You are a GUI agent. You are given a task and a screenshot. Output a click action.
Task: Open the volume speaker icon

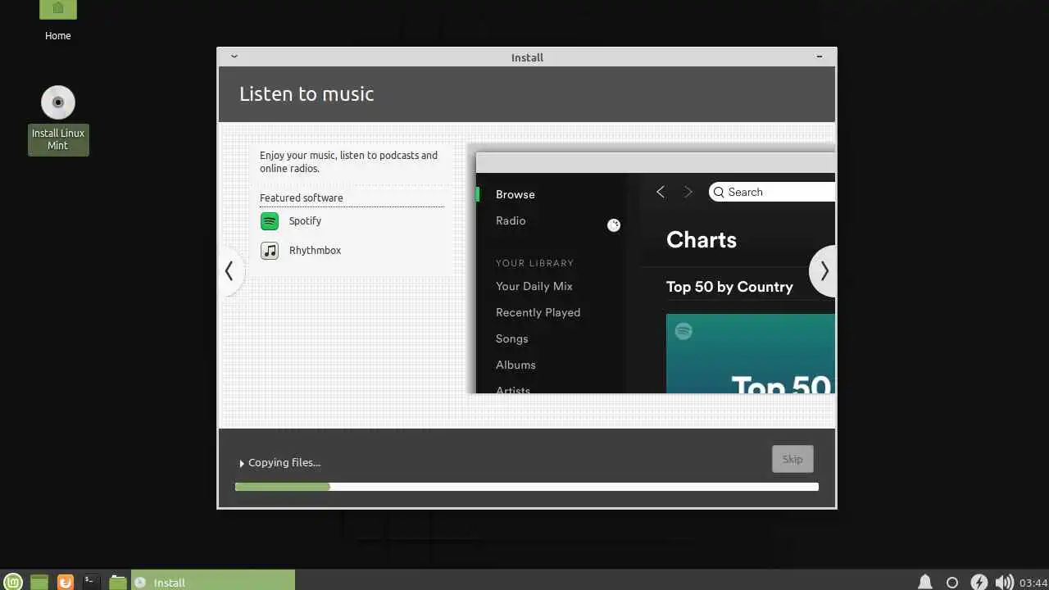pos(1004,582)
